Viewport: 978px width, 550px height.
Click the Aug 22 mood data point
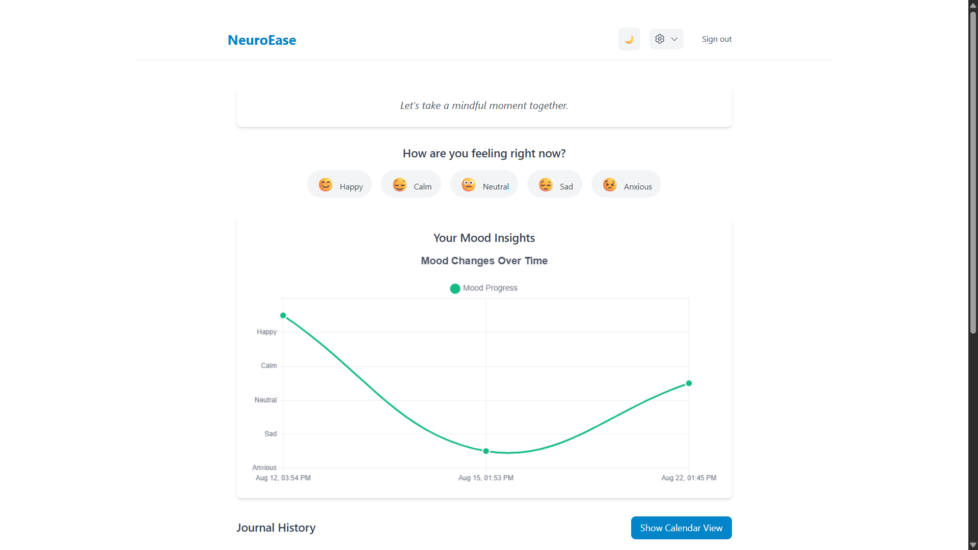click(689, 383)
